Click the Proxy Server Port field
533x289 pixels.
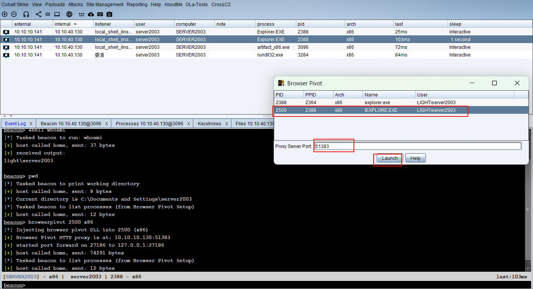[418, 146]
